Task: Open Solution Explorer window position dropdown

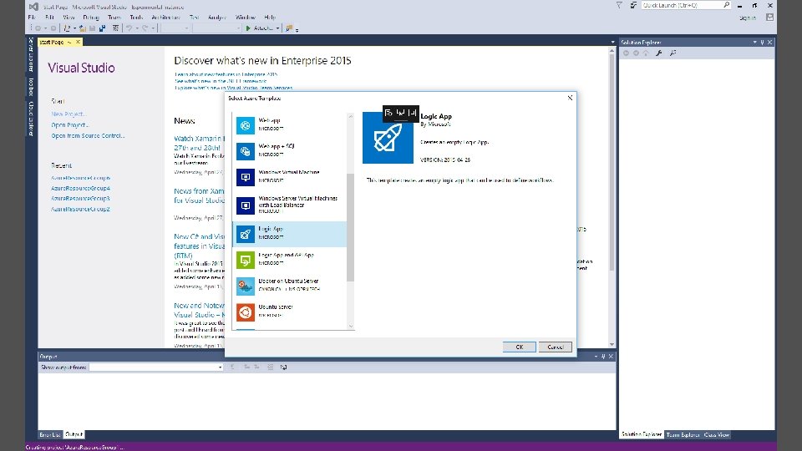Action: [x=754, y=43]
